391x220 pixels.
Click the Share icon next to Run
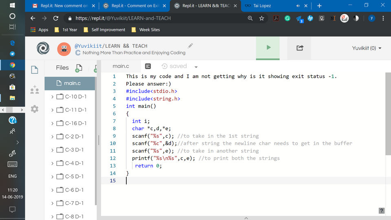[x=299, y=48]
